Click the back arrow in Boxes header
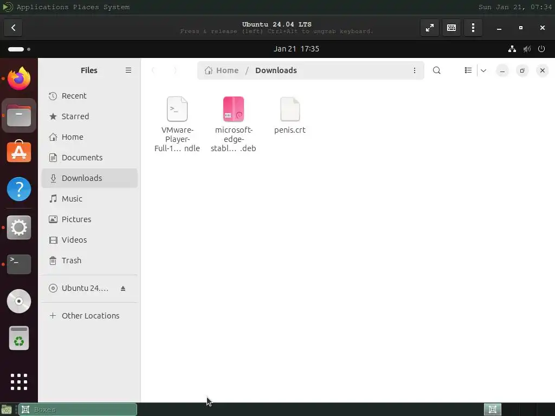The width and height of the screenshot is (555, 416). tap(13, 28)
